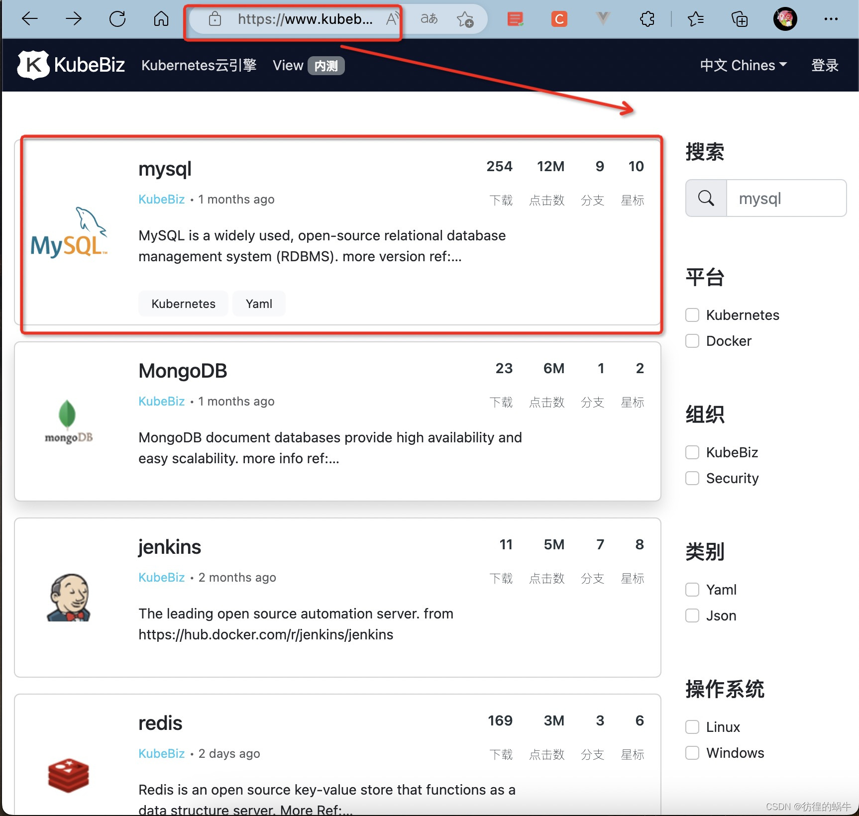The width and height of the screenshot is (859, 816).
Task: Click the search magnifier icon
Action: click(x=706, y=198)
